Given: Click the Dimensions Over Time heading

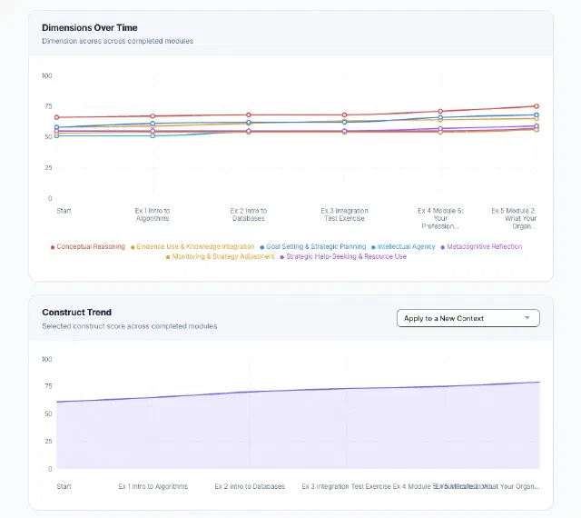Looking at the screenshot, I should 90,28.
